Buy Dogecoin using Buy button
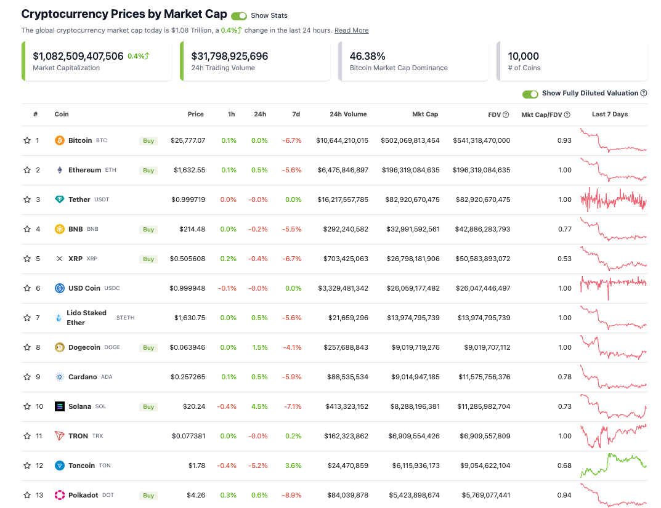 pos(148,347)
